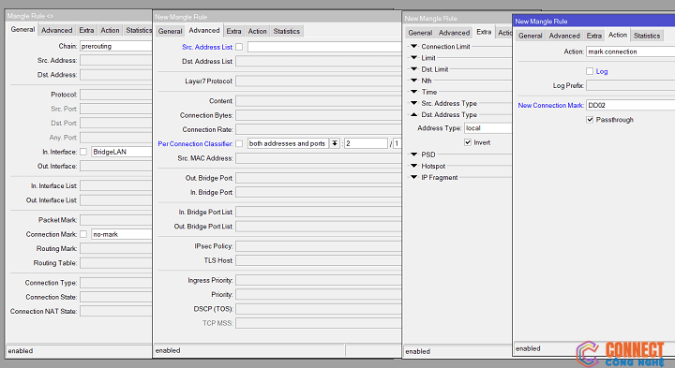Open the Extra tab in the frontmost window
The width and height of the screenshot is (675, 368).
point(593,36)
